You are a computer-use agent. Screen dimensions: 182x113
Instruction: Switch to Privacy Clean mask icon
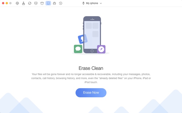(36, 3)
